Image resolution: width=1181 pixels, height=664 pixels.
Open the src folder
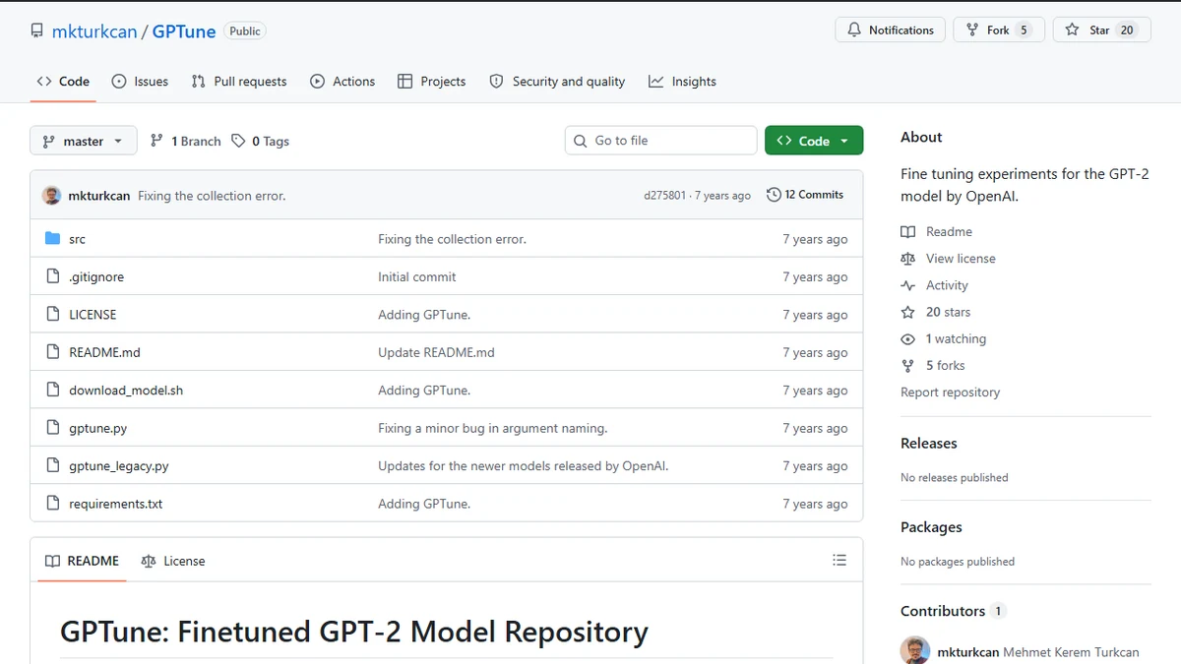78,239
